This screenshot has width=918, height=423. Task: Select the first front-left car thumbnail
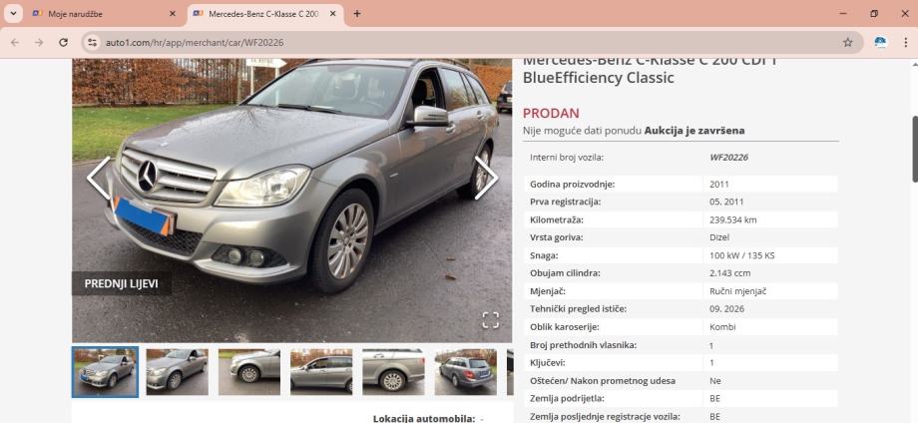point(106,372)
